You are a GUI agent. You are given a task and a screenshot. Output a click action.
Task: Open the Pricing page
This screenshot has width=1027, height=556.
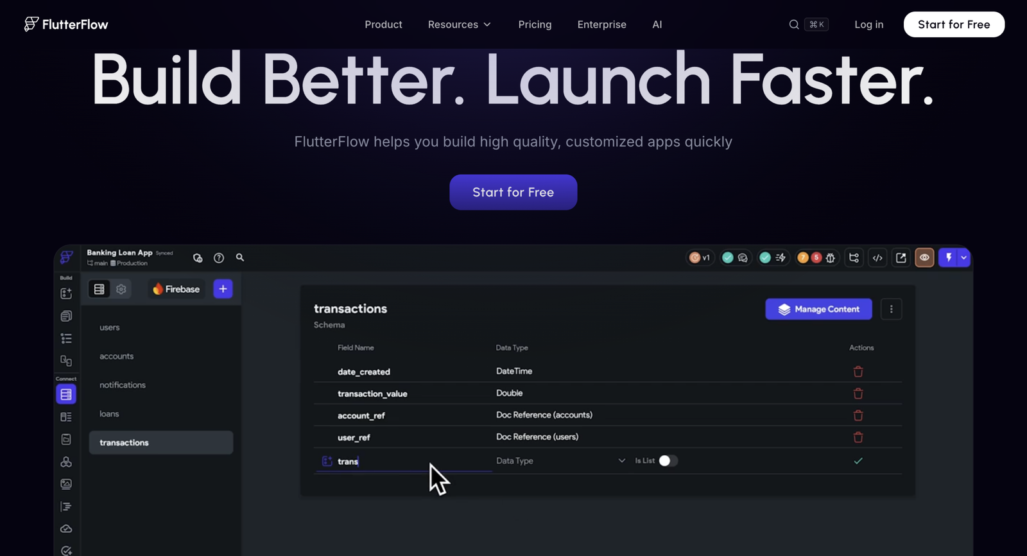pos(535,24)
